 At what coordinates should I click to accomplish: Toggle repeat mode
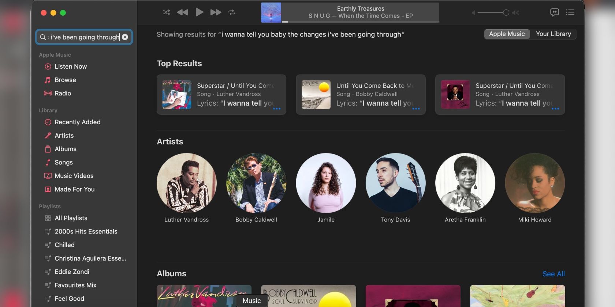point(232,12)
